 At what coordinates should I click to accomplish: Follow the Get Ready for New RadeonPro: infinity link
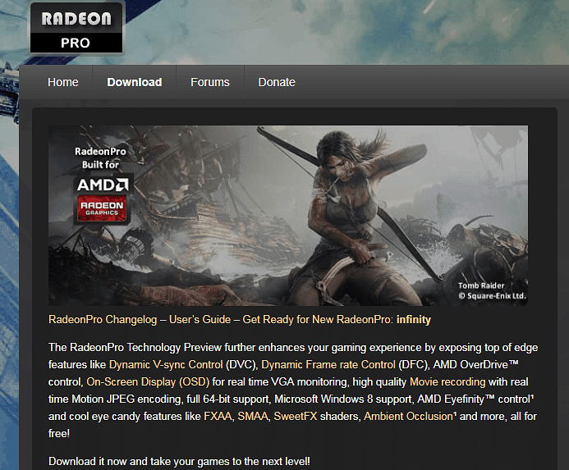[337, 320]
